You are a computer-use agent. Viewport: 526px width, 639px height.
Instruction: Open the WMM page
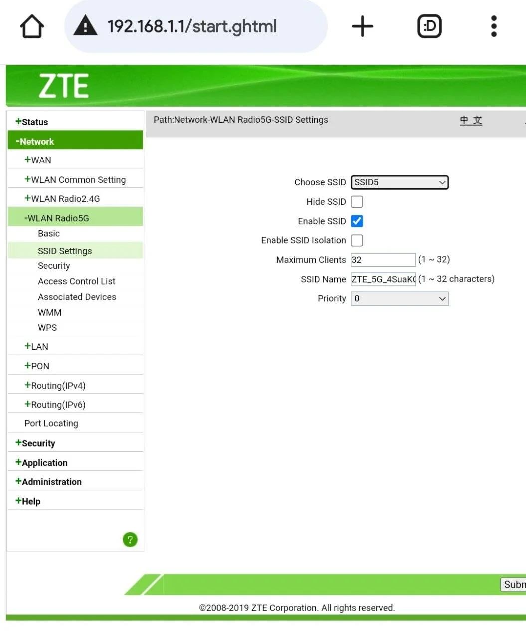[x=50, y=313]
